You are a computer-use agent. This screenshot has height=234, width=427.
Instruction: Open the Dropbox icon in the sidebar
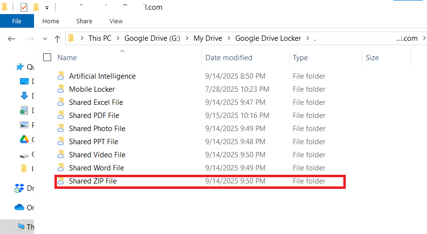pos(19,188)
